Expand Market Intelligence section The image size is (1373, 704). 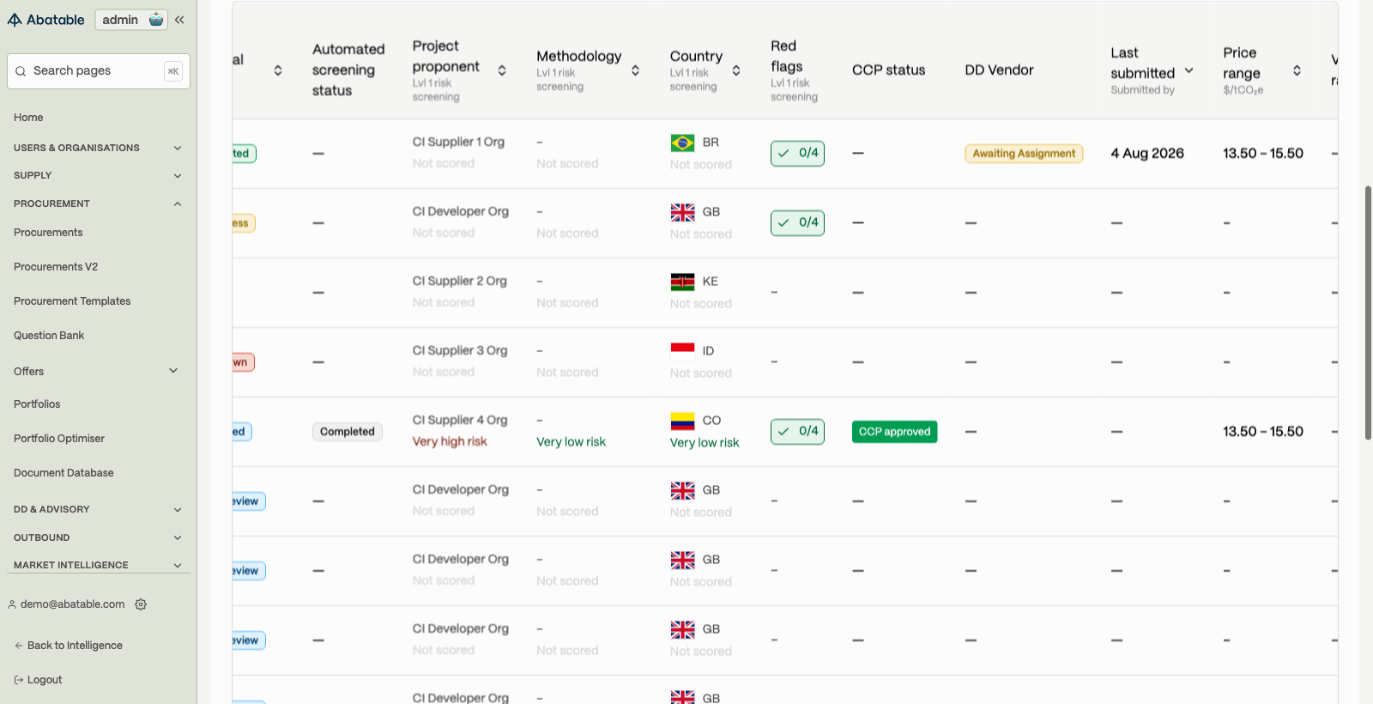(x=99, y=565)
